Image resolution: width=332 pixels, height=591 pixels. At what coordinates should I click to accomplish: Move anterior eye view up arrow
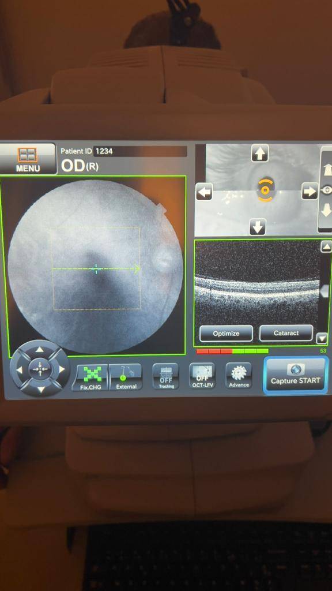[x=260, y=154]
